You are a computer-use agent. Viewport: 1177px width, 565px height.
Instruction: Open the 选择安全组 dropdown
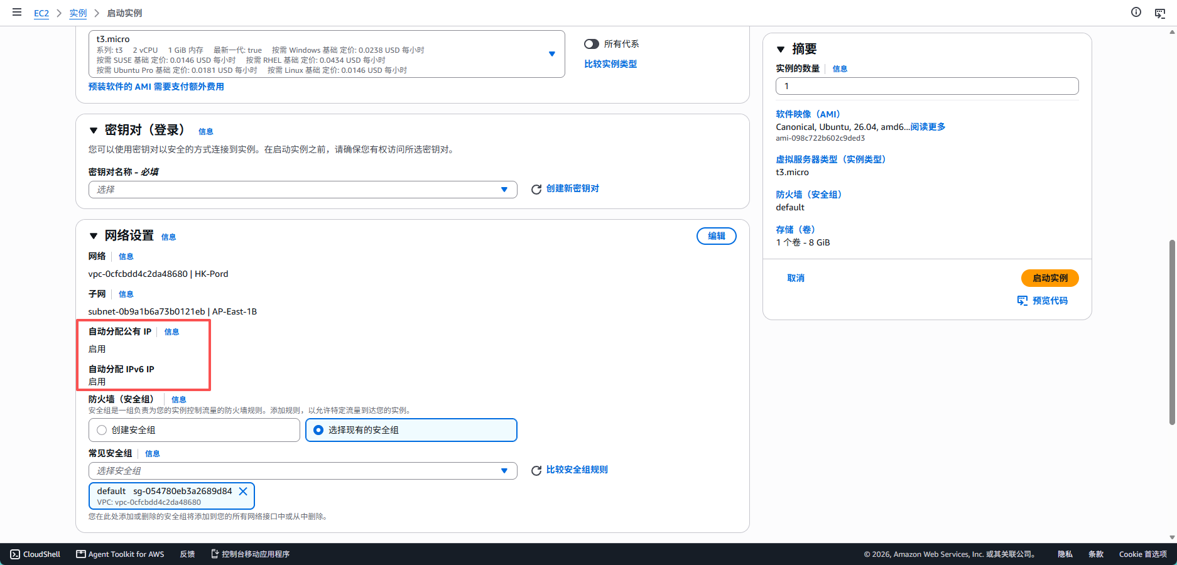303,471
